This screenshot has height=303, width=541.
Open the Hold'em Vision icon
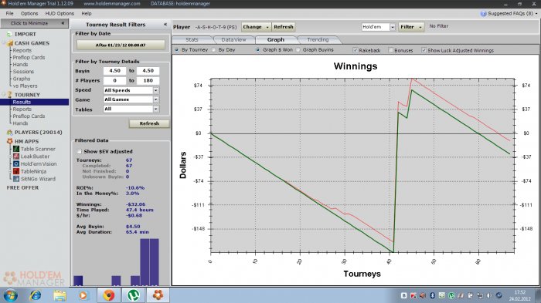point(16,164)
